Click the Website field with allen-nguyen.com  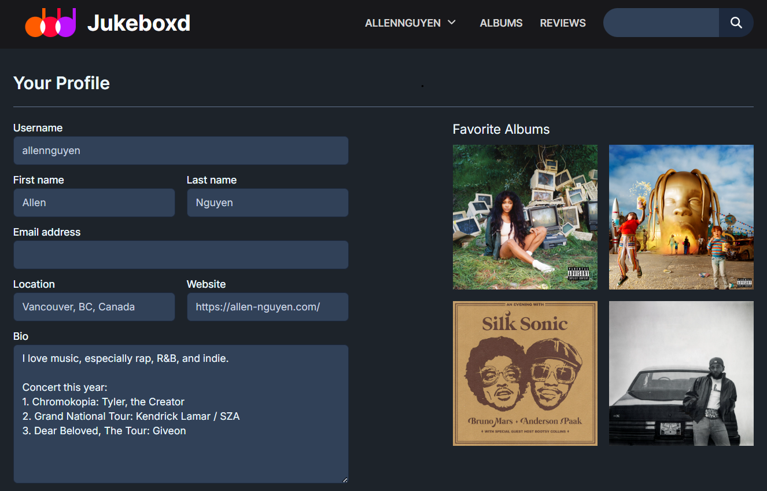tap(267, 307)
